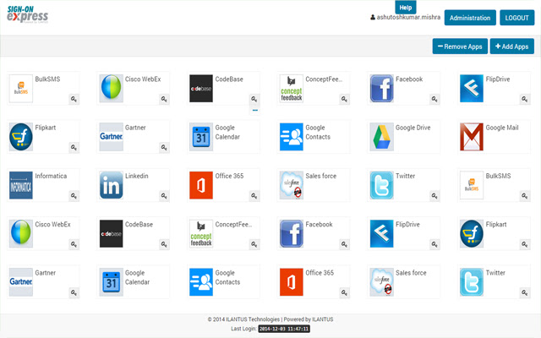Image resolution: width=541 pixels, height=338 pixels.
Task: Click the Sign-On Express logo
Action: (28, 14)
